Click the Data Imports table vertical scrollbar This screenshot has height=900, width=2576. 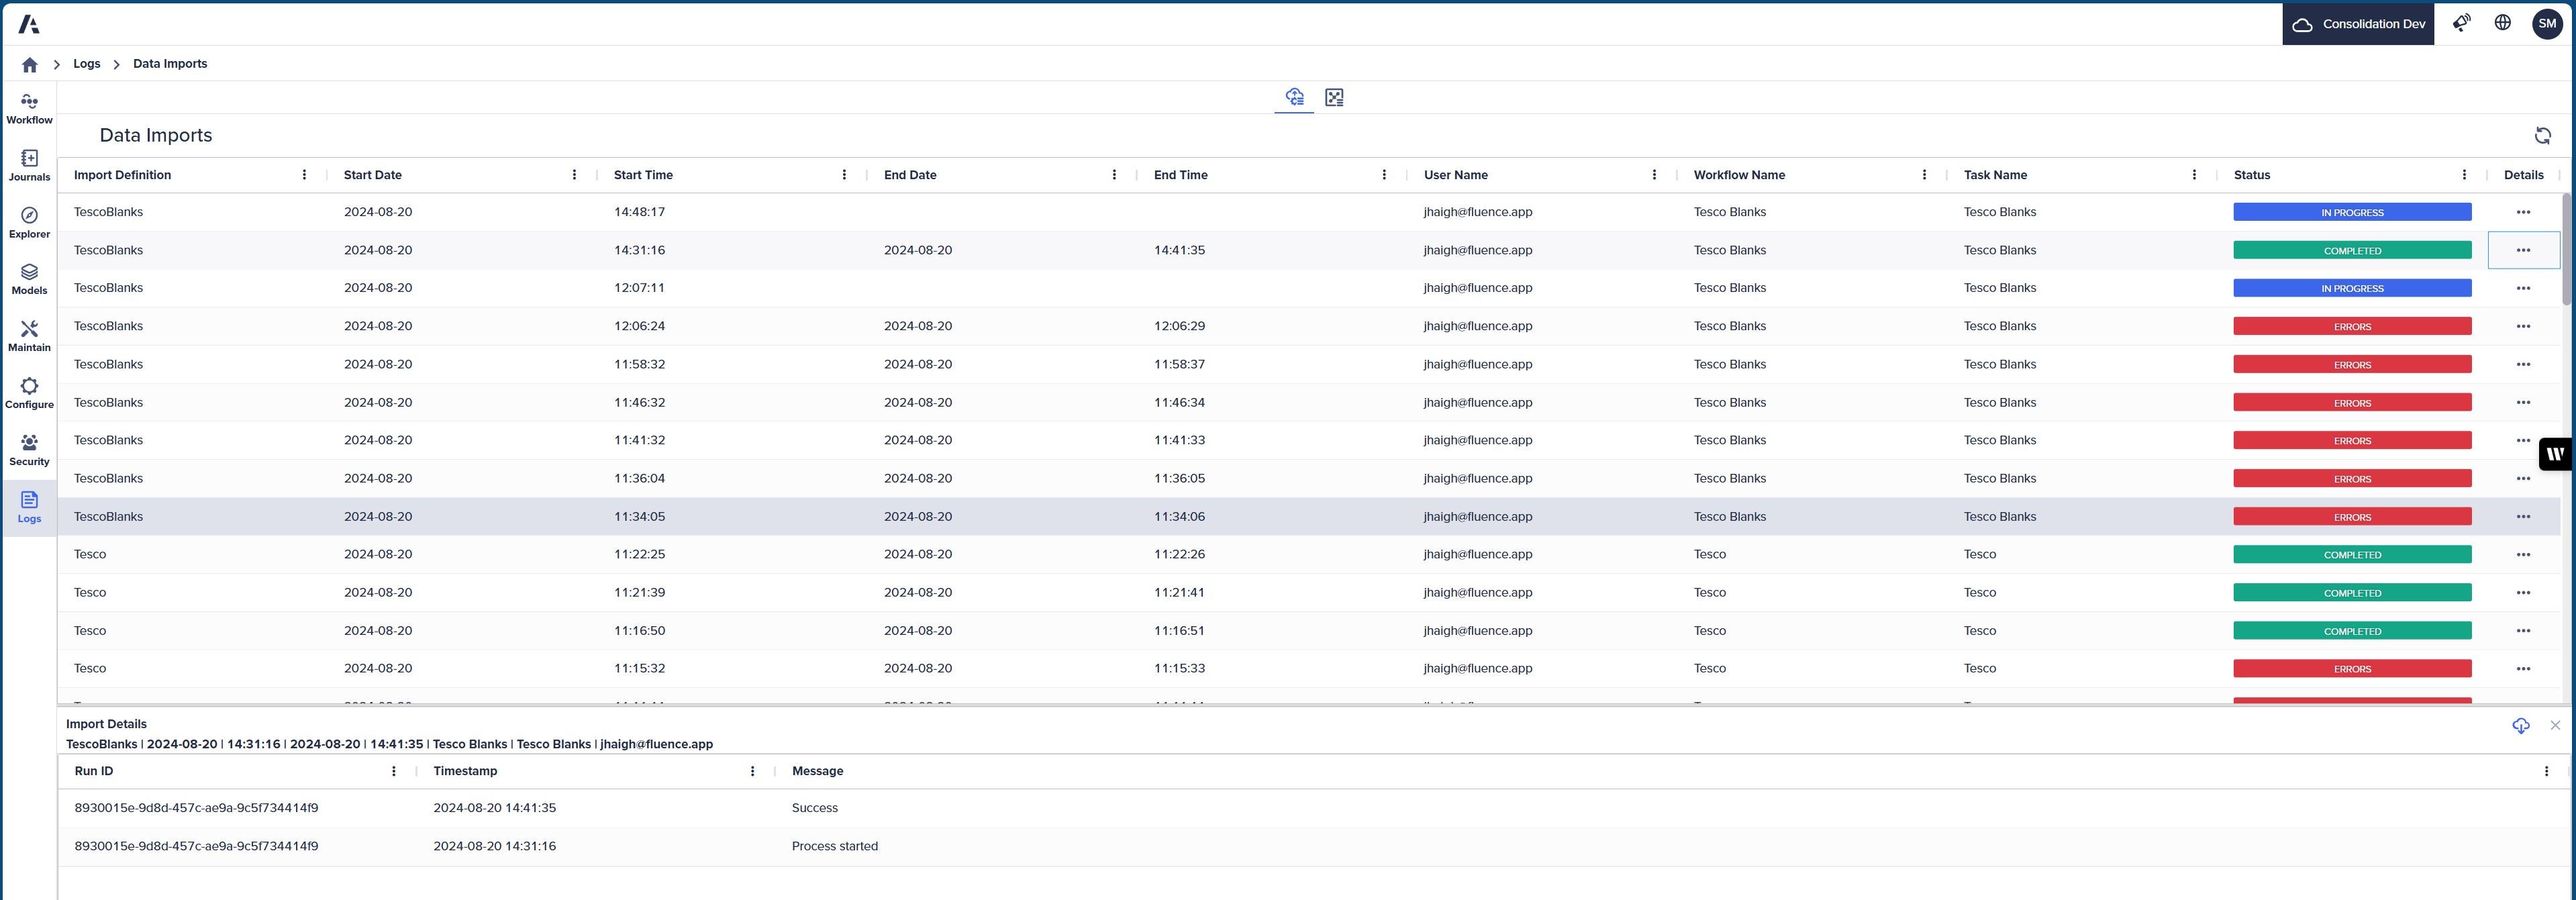click(x=2566, y=249)
